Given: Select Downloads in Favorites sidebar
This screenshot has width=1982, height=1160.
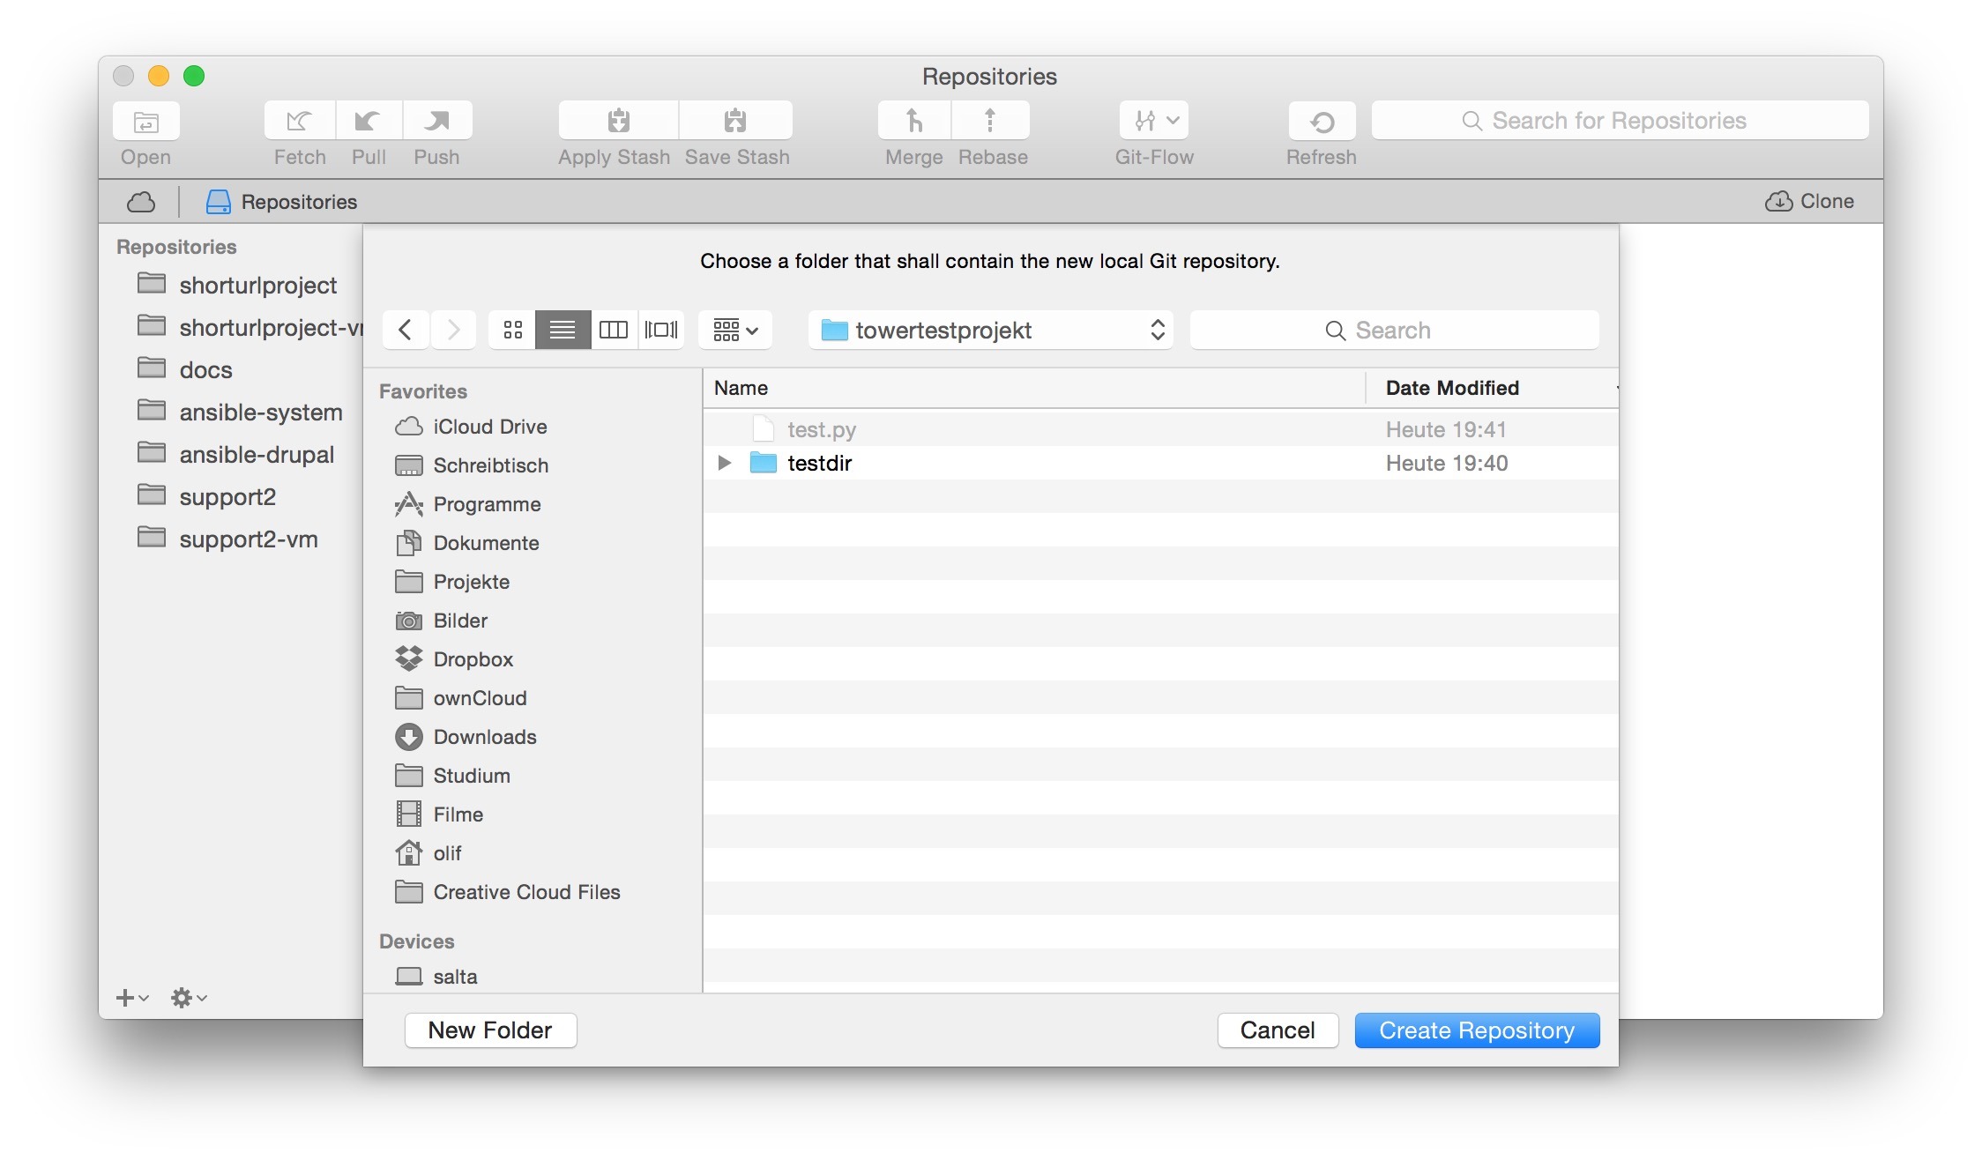Looking at the screenshot, I should 484,737.
